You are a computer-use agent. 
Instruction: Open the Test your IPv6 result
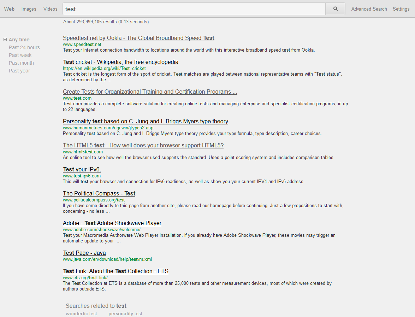click(82, 170)
